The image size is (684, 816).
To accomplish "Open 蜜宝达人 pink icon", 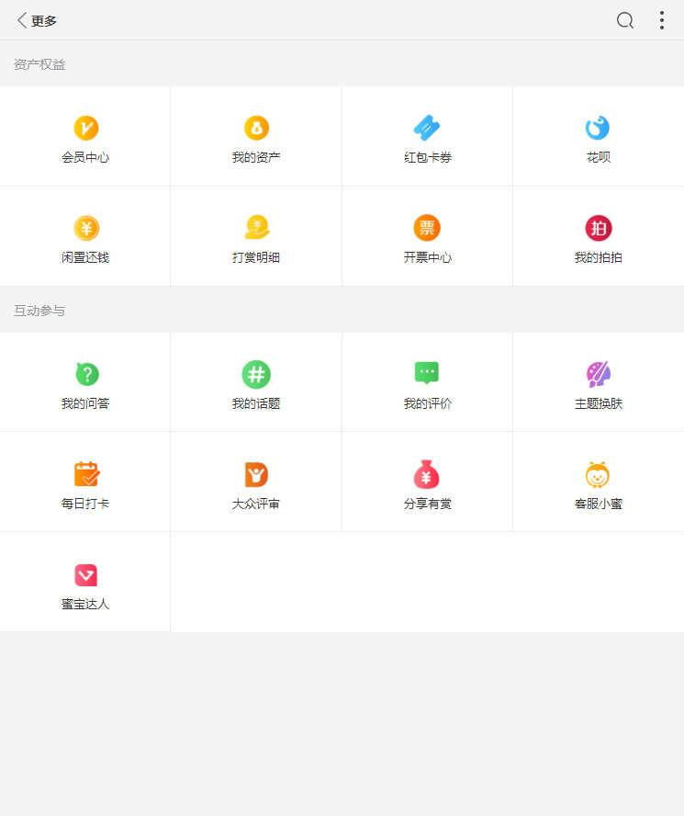I will pos(85,575).
